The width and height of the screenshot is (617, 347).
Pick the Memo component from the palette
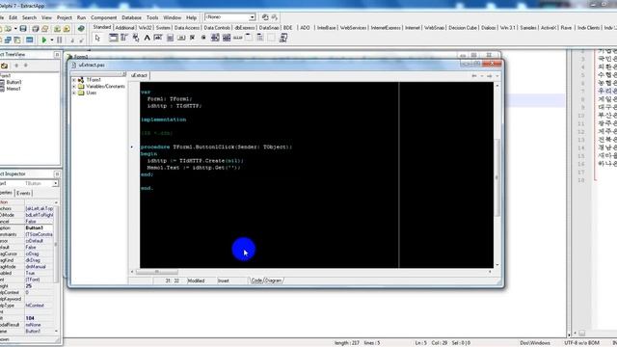coord(170,38)
